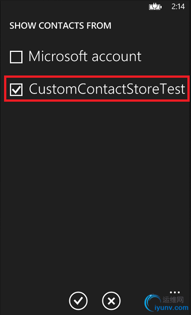Check the Microsoft account checkbox
The height and width of the screenshot is (315, 191).
(x=16, y=57)
